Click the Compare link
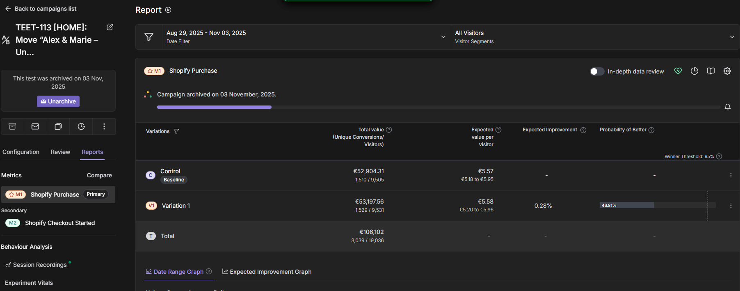The height and width of the screenshot is (291, 740). click(x=99, y=175)
